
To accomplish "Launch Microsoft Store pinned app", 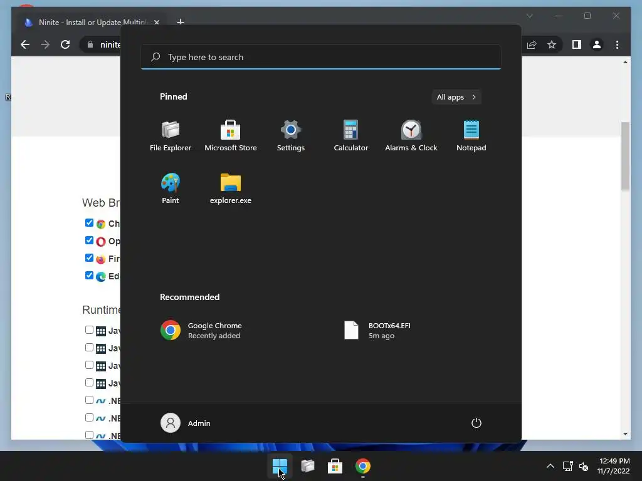I will point(231,136).
